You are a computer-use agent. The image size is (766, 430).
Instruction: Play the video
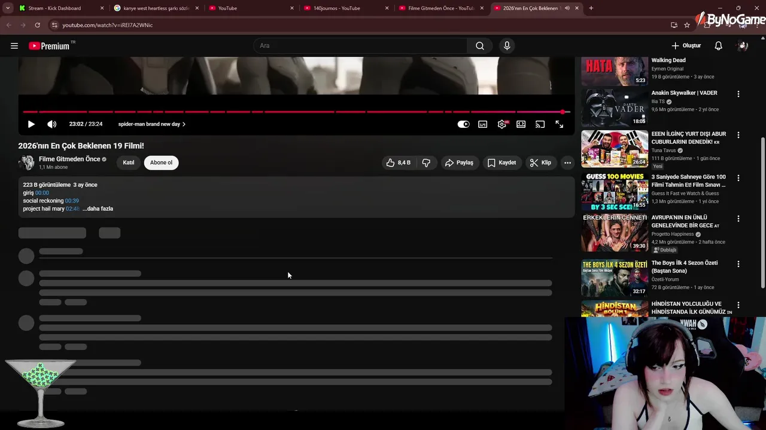(x=31, y=124)
